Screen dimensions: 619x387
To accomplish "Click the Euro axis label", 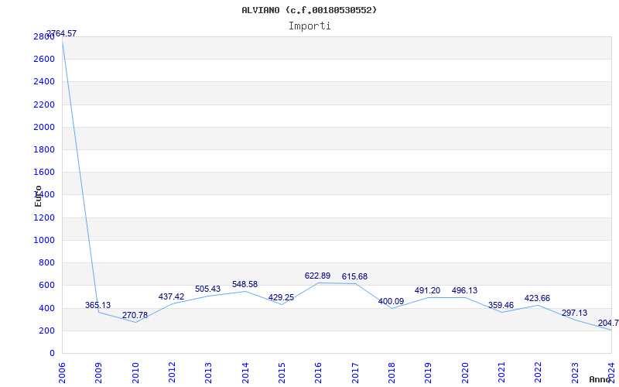I will pos(38,196).
